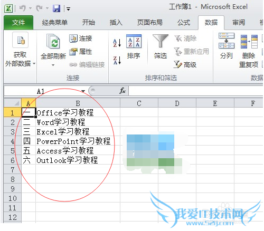The image size is (264, 231).
Task: Undo the last action
Action: (x=23, y=8)
